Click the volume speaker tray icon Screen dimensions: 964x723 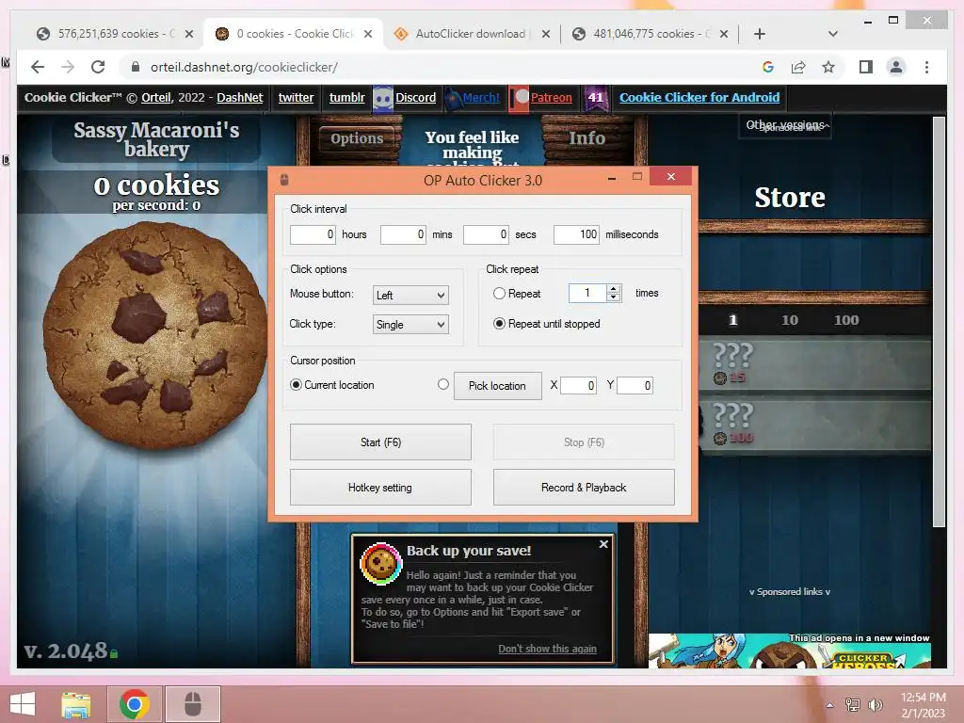point(876,704)
